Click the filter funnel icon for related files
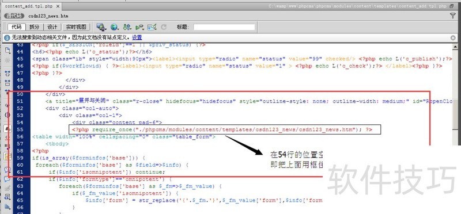This screenshot has width=461, height=214. [453, 16]
